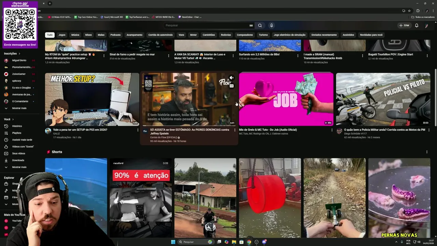Open Chrome three-dot menu
The width and height of the screenshot is (437, 246).
[x=433, y=11]
